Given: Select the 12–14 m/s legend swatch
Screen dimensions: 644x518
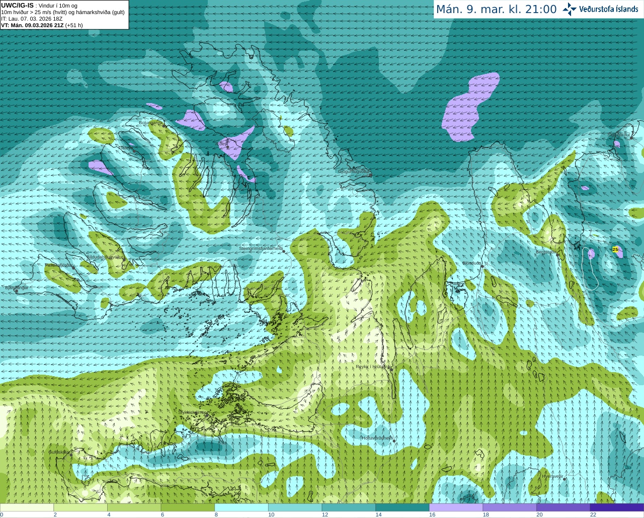Looking at the screenshot, I should pos(349,507).
